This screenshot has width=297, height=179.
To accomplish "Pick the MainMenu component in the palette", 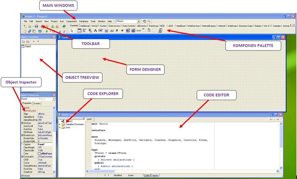I will (x=85, y=30).
